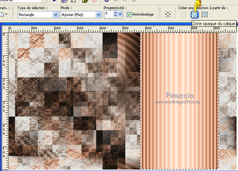Click the greyed-out current selection icon
Viewport: 238px width, 171px height.
[x=184, y=14]
